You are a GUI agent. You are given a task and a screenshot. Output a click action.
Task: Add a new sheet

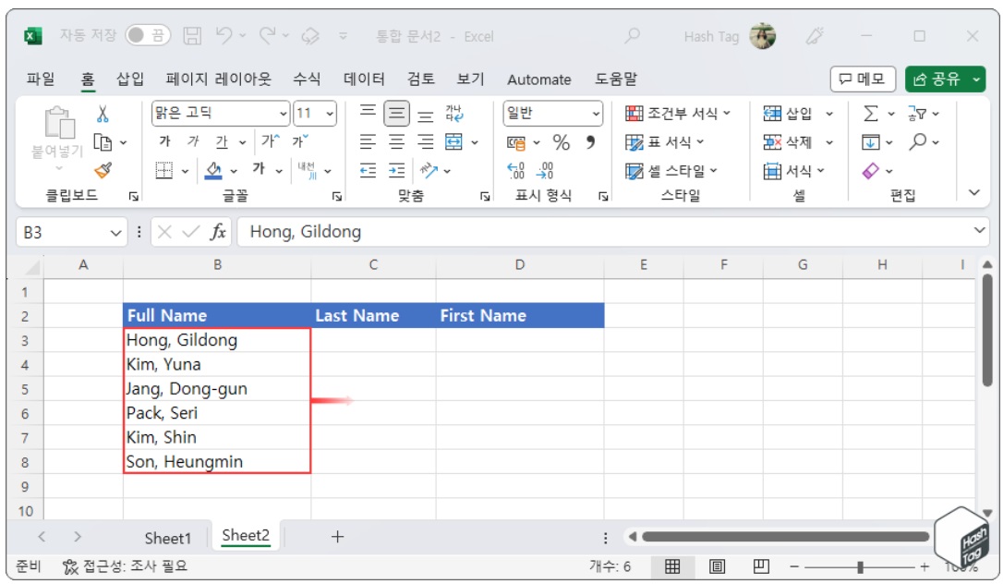[337, 537]
